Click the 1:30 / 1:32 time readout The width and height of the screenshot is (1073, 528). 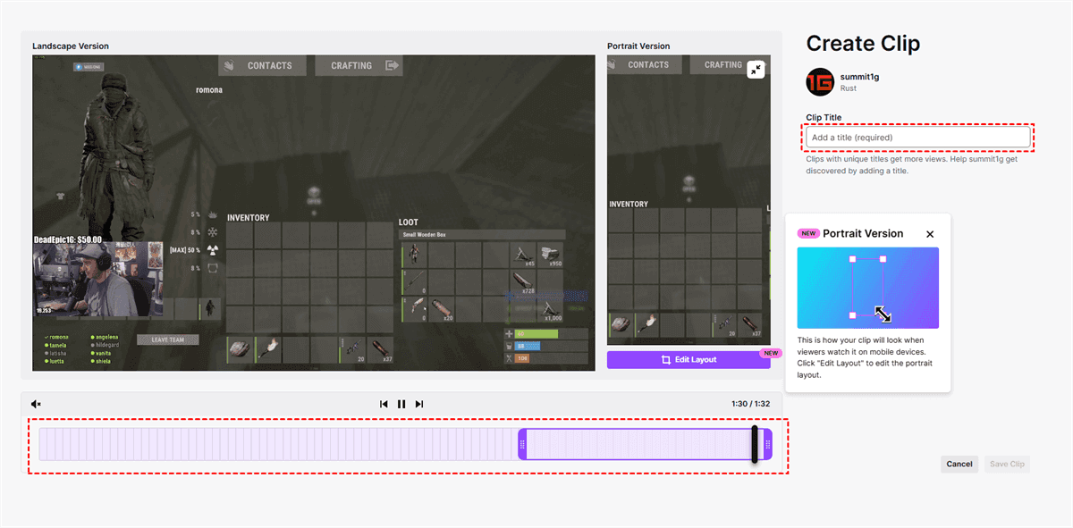tap(750, 404)
